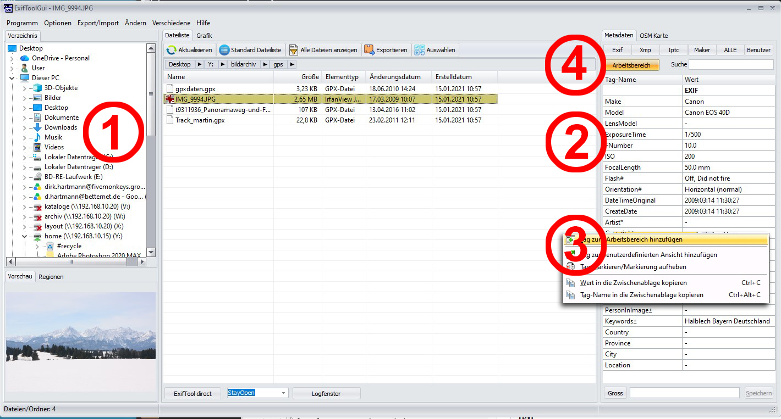The width and height of the screenshot is (781, 419).
Task: Click the Exif metadata button
Action: tap(617, 50)
